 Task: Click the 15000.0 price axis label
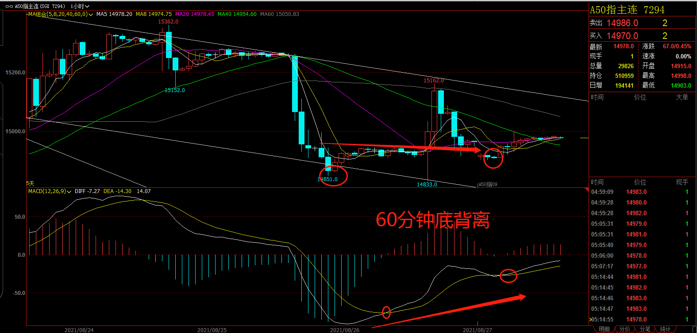click(15, 132)
